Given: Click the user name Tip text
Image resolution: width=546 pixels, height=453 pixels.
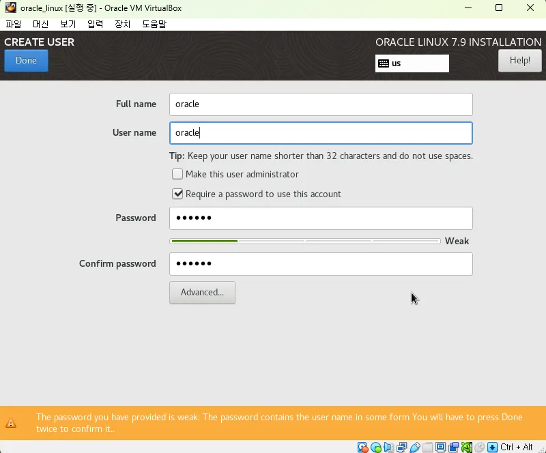Looking at the screenshot, I should click(321, 156).
